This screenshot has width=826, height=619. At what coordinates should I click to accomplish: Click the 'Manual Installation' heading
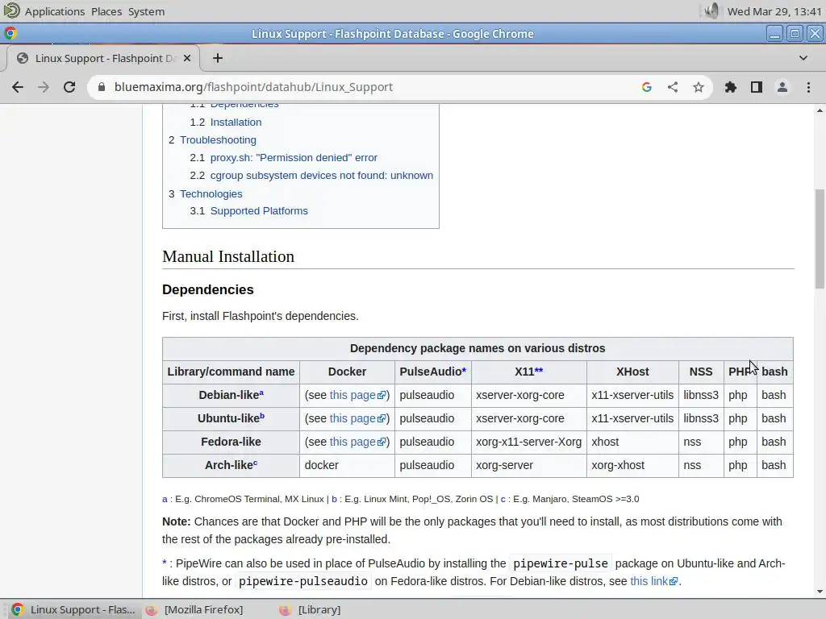[x=228, y=256]
